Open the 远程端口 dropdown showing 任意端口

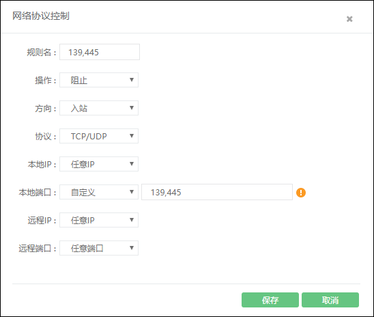(99, 248)
